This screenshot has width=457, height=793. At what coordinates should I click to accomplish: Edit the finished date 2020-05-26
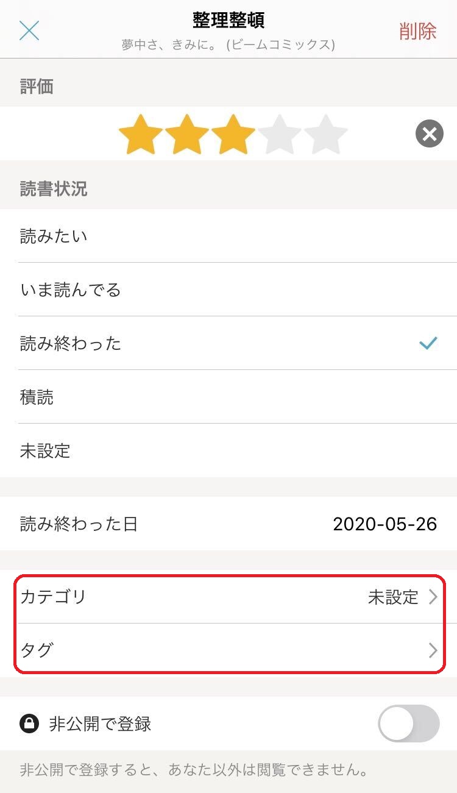385,524
